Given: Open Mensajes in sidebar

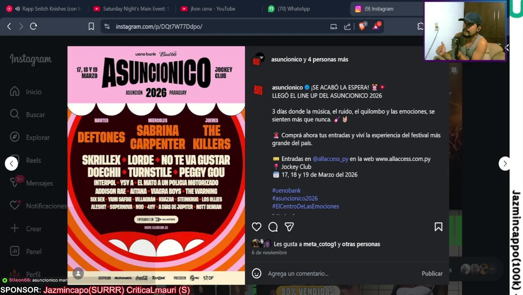Looking at the screenshot, I should click(32, 183).
